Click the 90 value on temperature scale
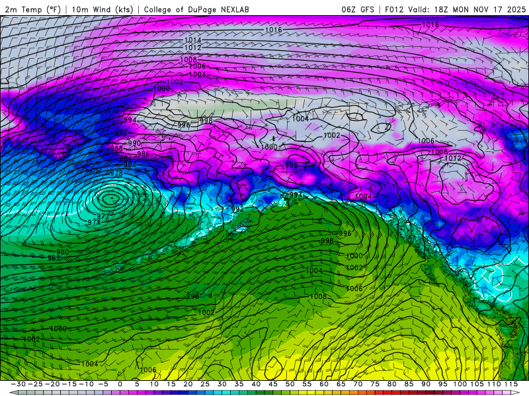 pyautogui.click(x=426, y=384)
